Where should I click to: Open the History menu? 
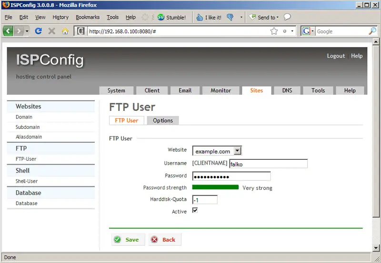point(60,17)
